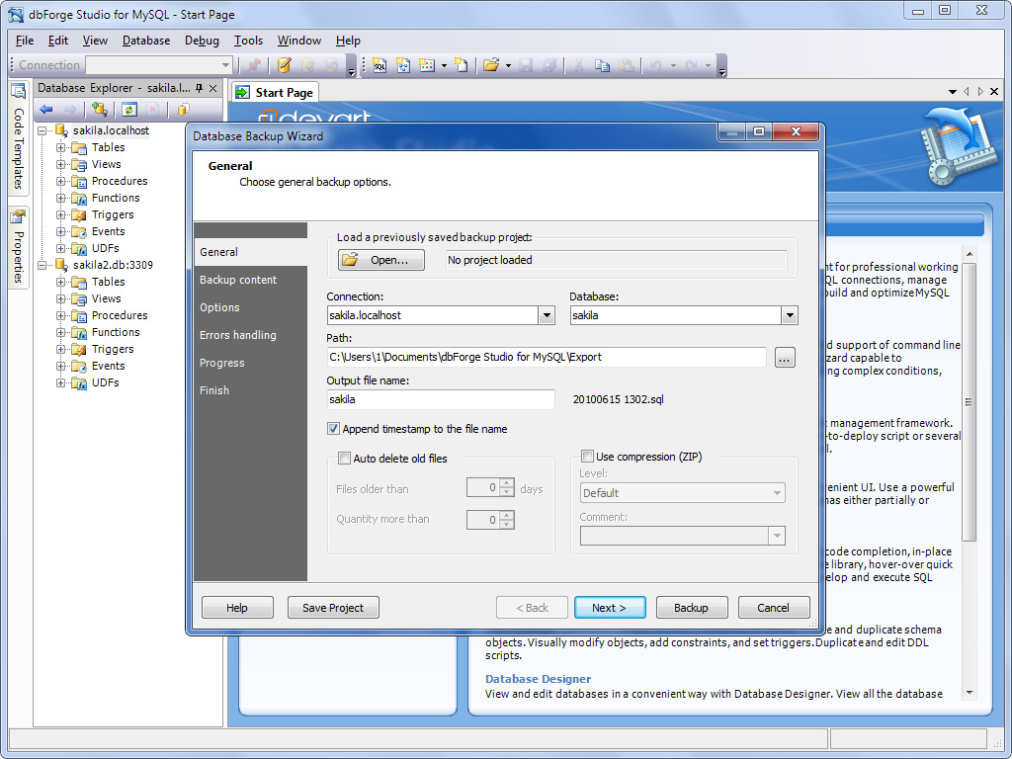
Task: Click the red pushpin icon beside Connection box
Action: click(254, 65)
